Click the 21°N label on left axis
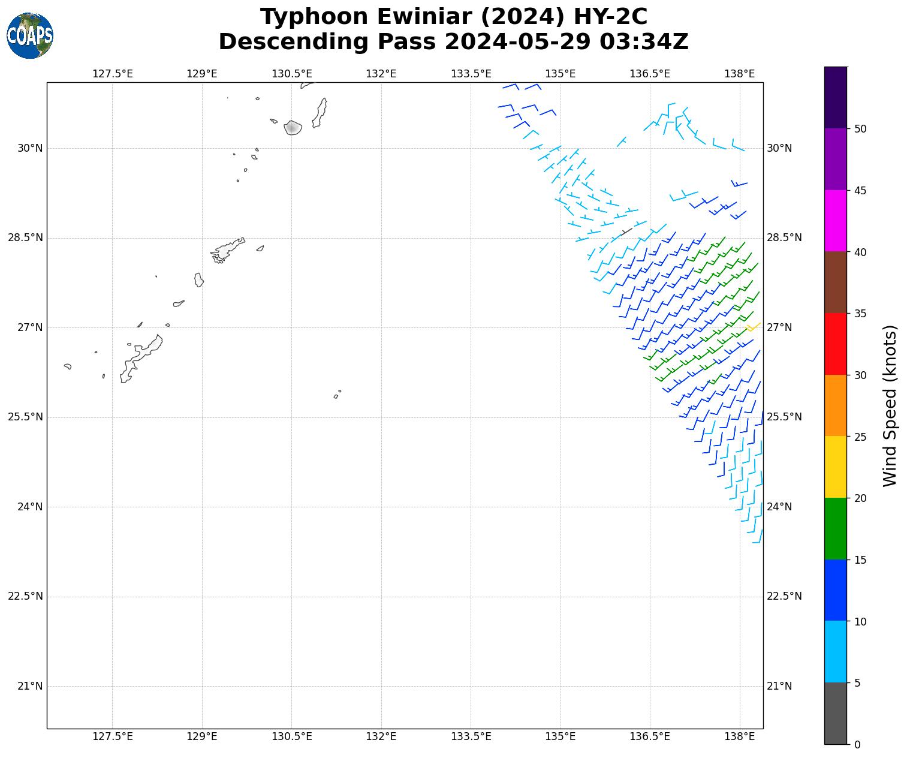Viewport: 907px width, 758px height. tap(29, 686)
